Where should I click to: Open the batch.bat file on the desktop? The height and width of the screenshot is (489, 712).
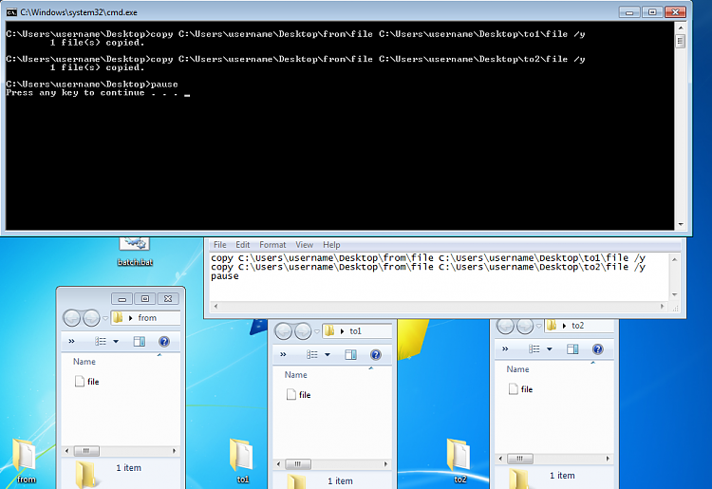click(135, 252)
